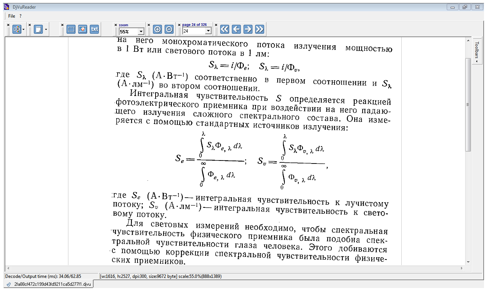Screen dimensions: 487x291
Task: Click the zoom out minus icon
Action: 169,29
